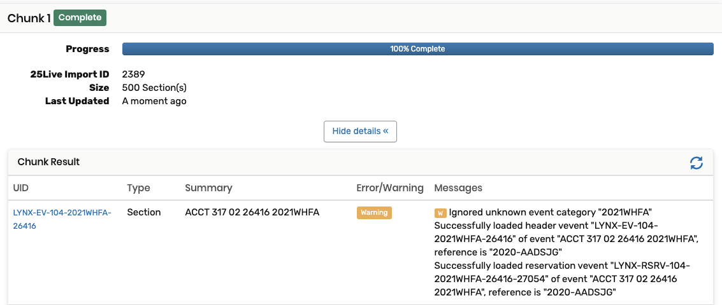
Task: Click the UID column header
Action: pos(21,188)
